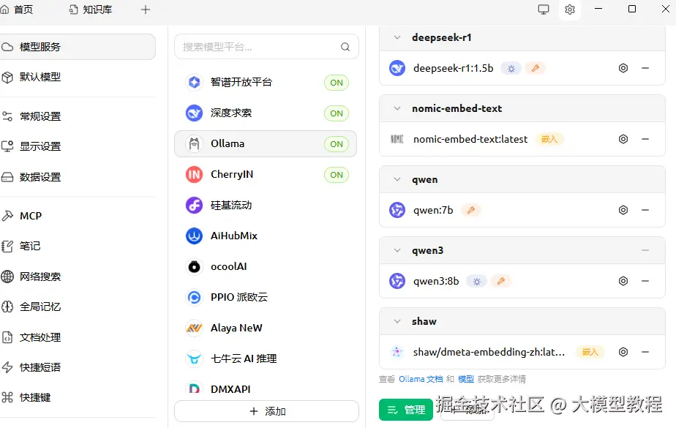Toggle the ON switch for 深度求索
The image size is (676, 428).
click(337, 113)
